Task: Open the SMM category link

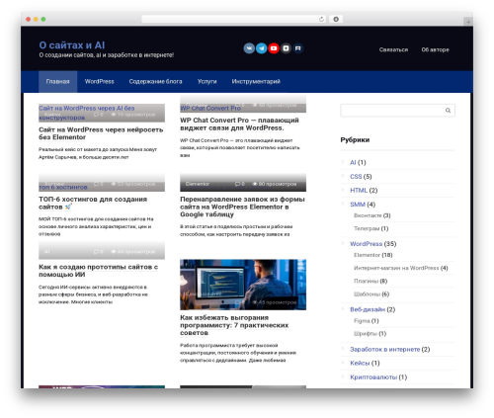Action: pos(358,205)
